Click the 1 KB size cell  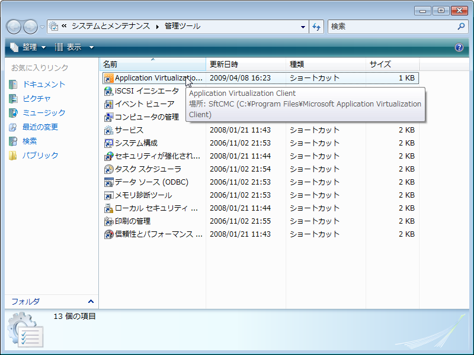coord(406,78)
